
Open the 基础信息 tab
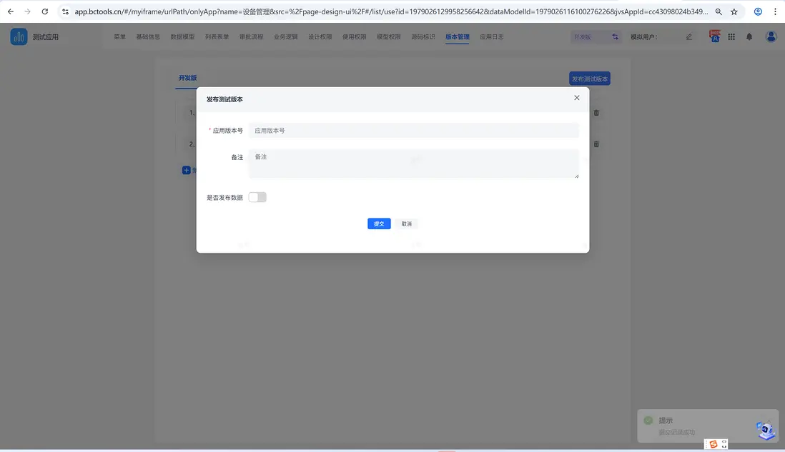[148, 36]
